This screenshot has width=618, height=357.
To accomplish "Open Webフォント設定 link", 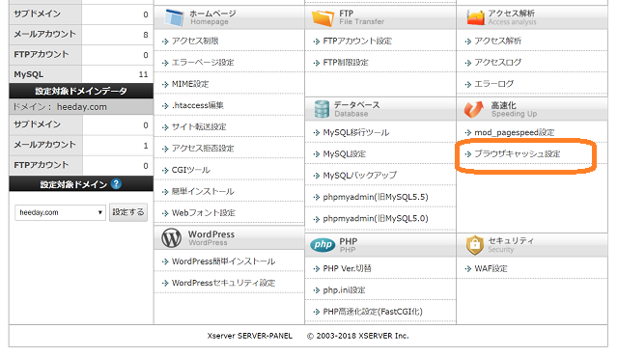I will (204, 213).
